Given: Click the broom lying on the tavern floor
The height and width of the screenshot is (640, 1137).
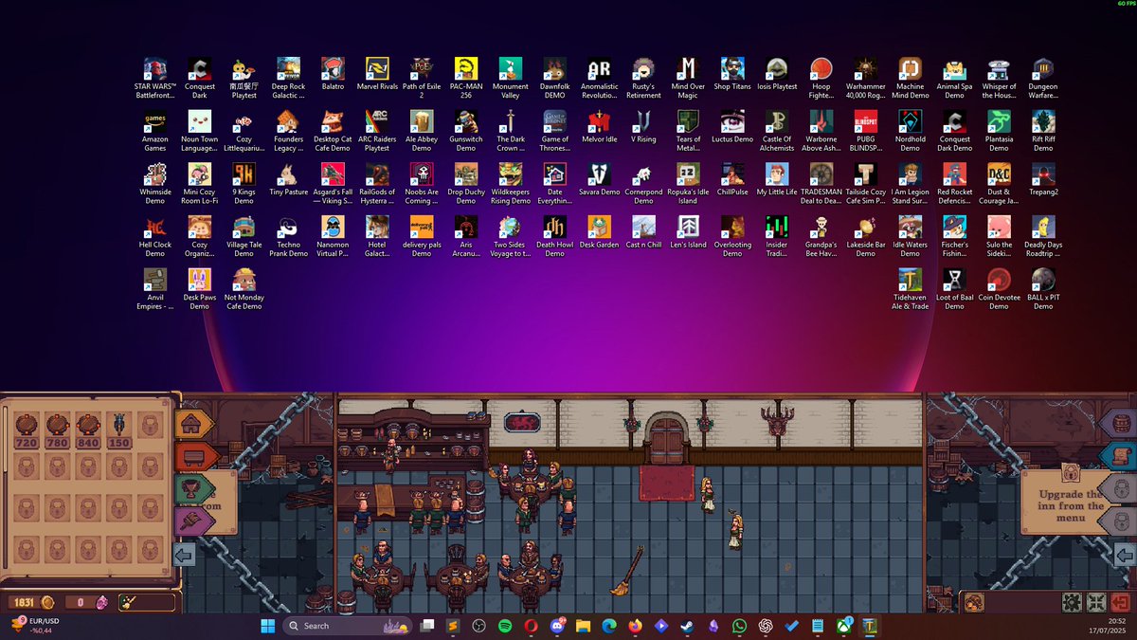Looking at the screenshot, I should (626, 572).
